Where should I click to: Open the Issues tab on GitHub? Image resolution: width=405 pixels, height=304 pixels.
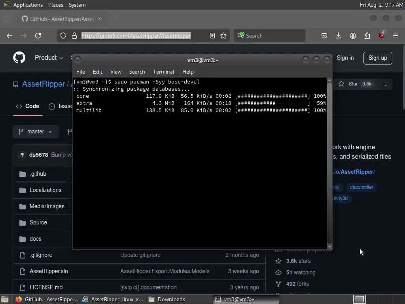click(x=60, y=106)
